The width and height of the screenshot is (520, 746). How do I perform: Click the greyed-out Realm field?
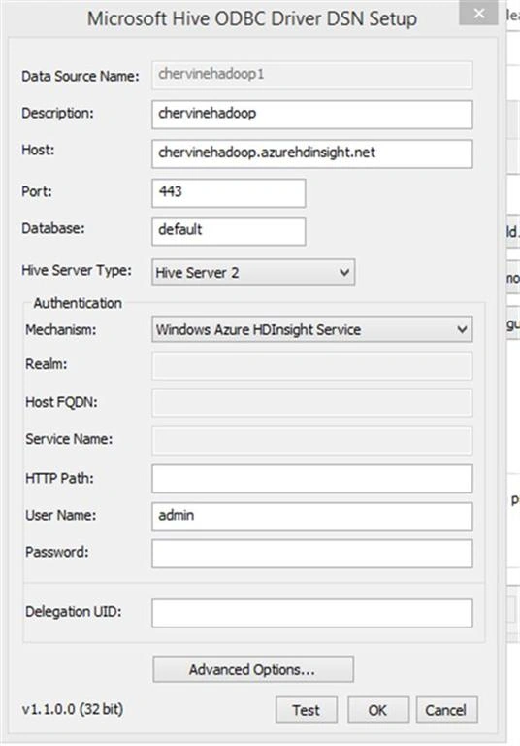click(x=311, y=365)
